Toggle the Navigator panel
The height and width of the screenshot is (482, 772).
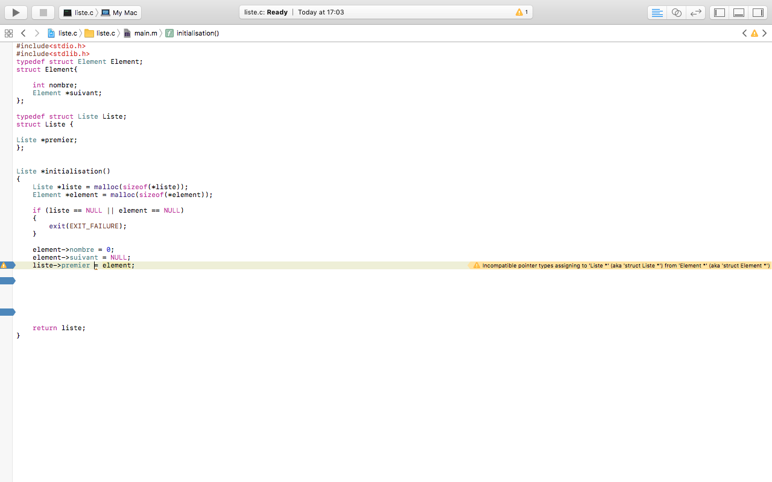[720, 12]
